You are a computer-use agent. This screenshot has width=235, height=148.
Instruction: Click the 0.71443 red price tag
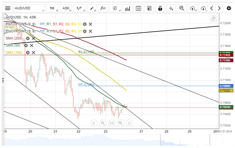pos(226,55)
